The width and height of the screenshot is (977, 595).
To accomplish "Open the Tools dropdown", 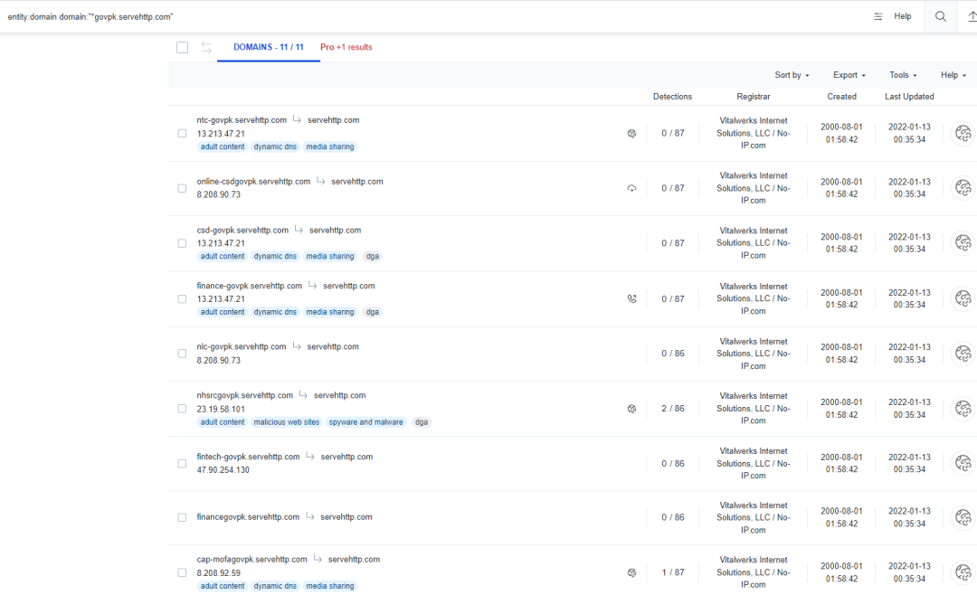I will tap(903, 75).
